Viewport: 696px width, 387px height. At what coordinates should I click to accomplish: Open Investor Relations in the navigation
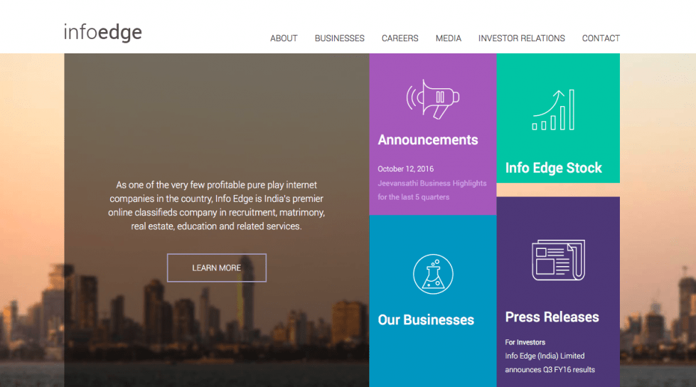(x=521, y=38)
